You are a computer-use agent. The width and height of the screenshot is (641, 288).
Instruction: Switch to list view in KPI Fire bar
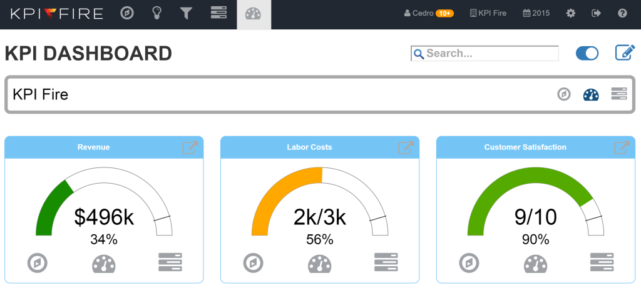coord(618,94)
